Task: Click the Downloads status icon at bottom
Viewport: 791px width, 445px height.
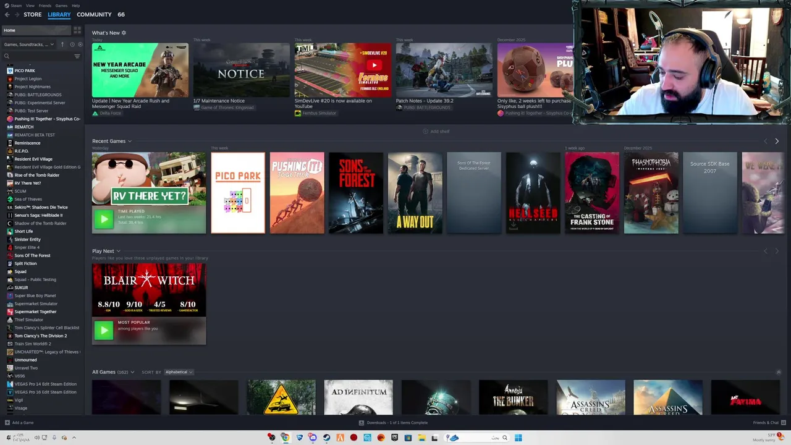Action: [x=362, y=423]
